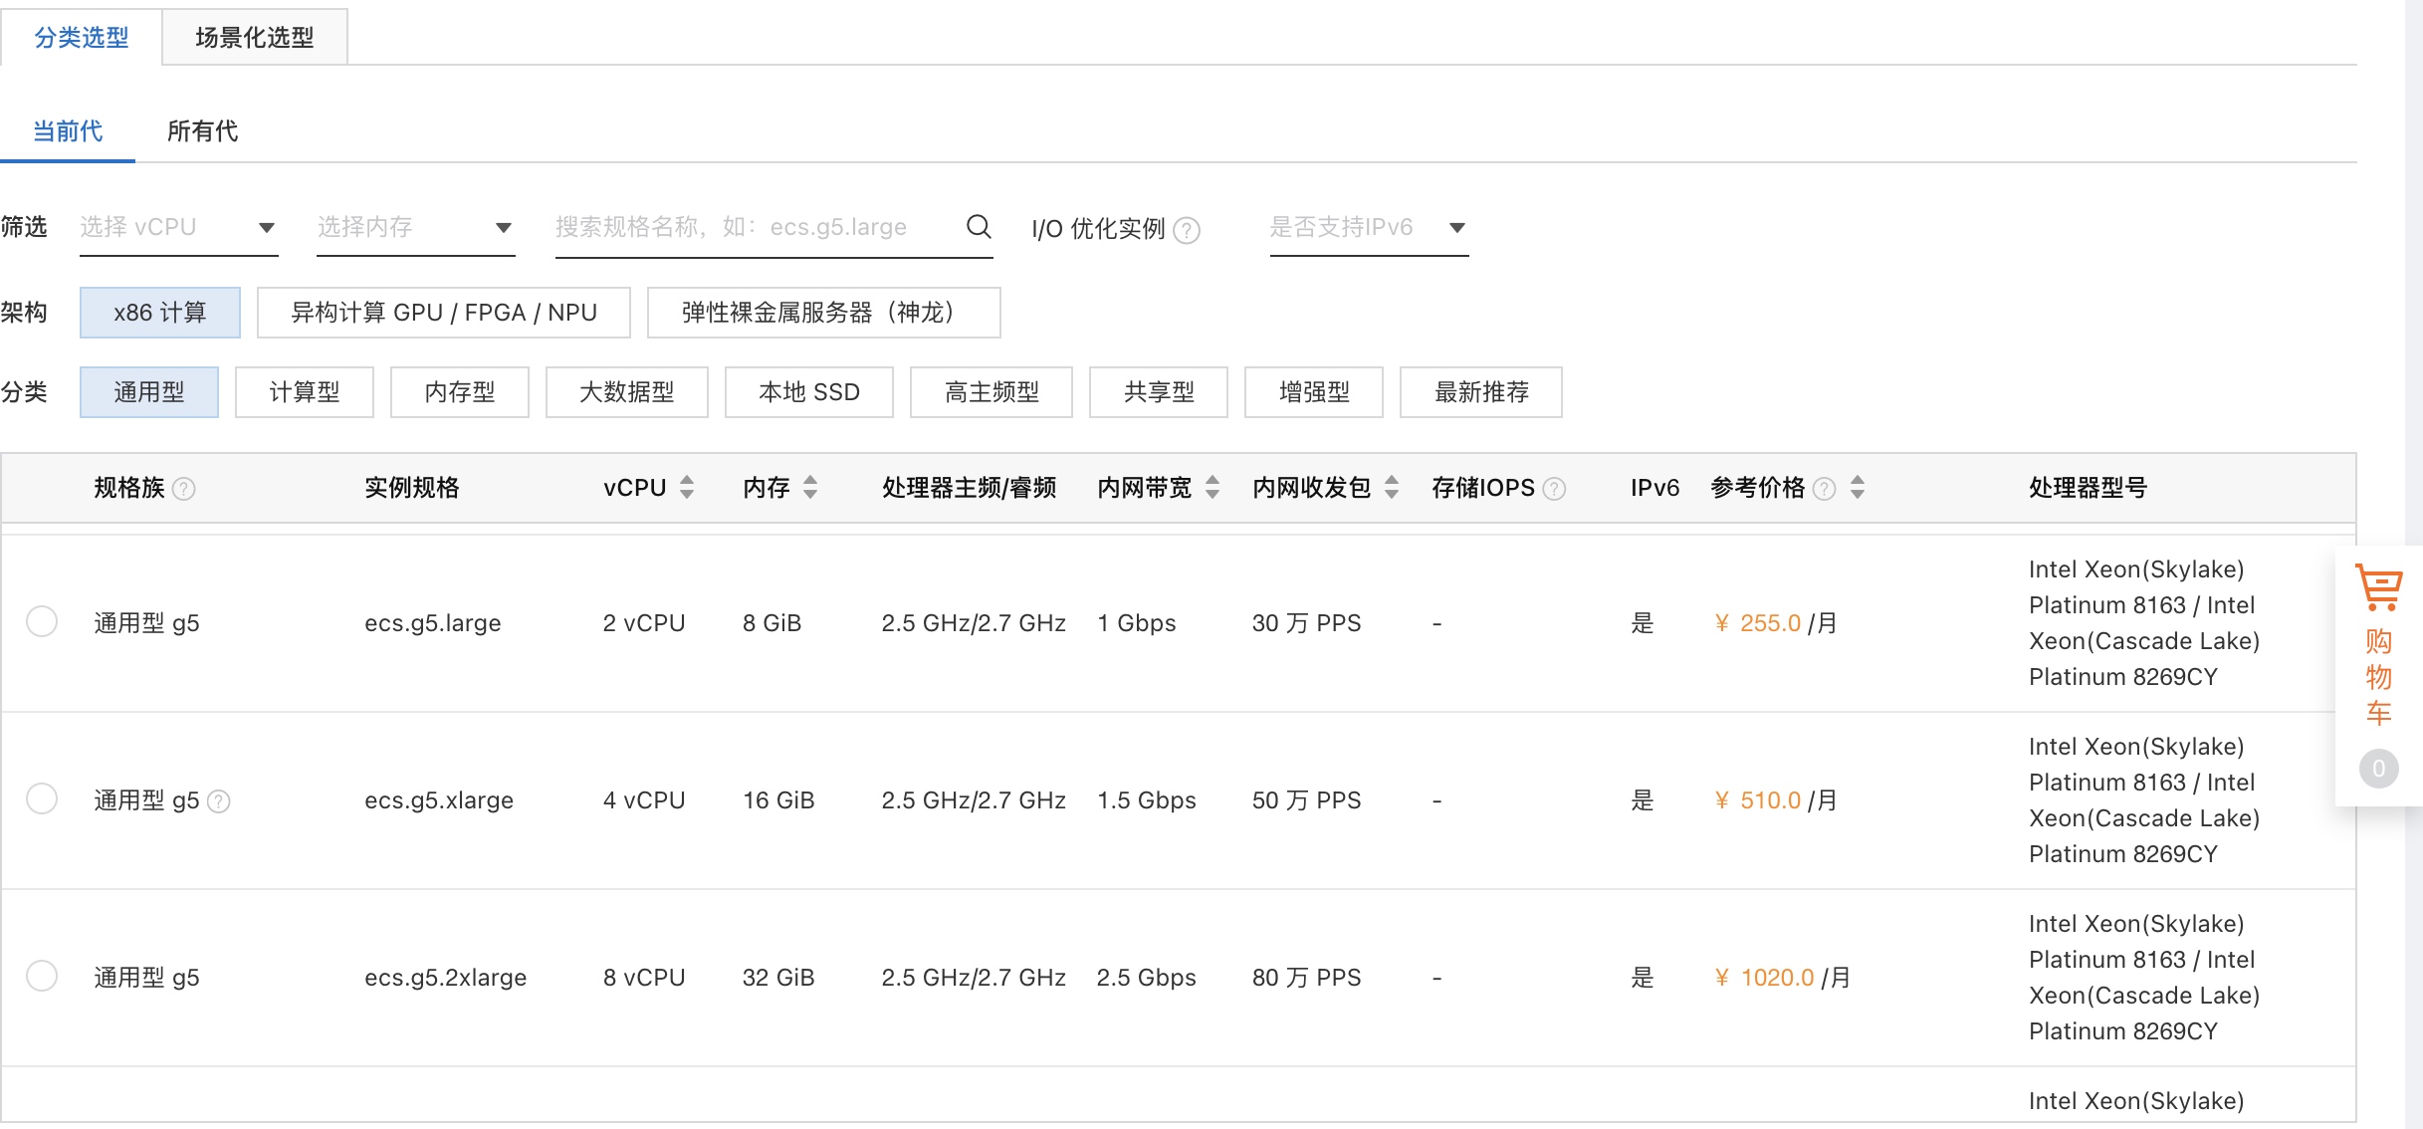Click the 处理器主频/睿频 column header
2423x1129 pixels.
[970, 488]
